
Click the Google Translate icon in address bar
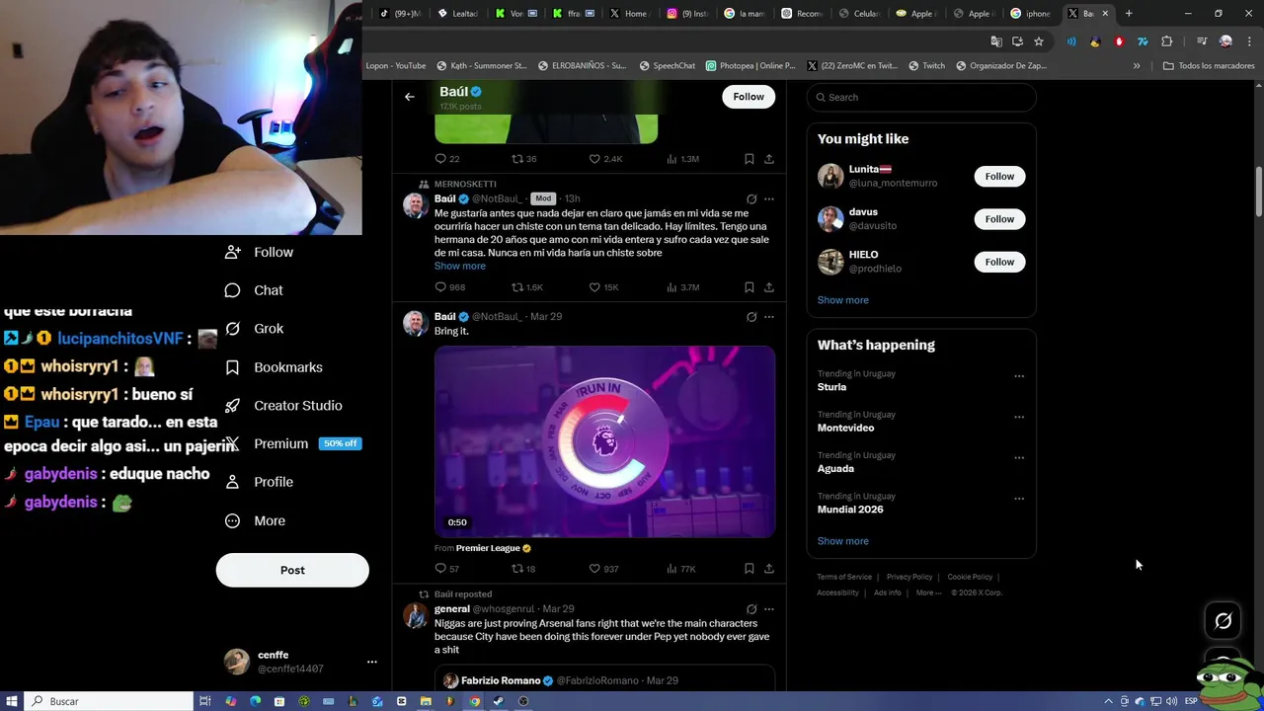(996, 41)
